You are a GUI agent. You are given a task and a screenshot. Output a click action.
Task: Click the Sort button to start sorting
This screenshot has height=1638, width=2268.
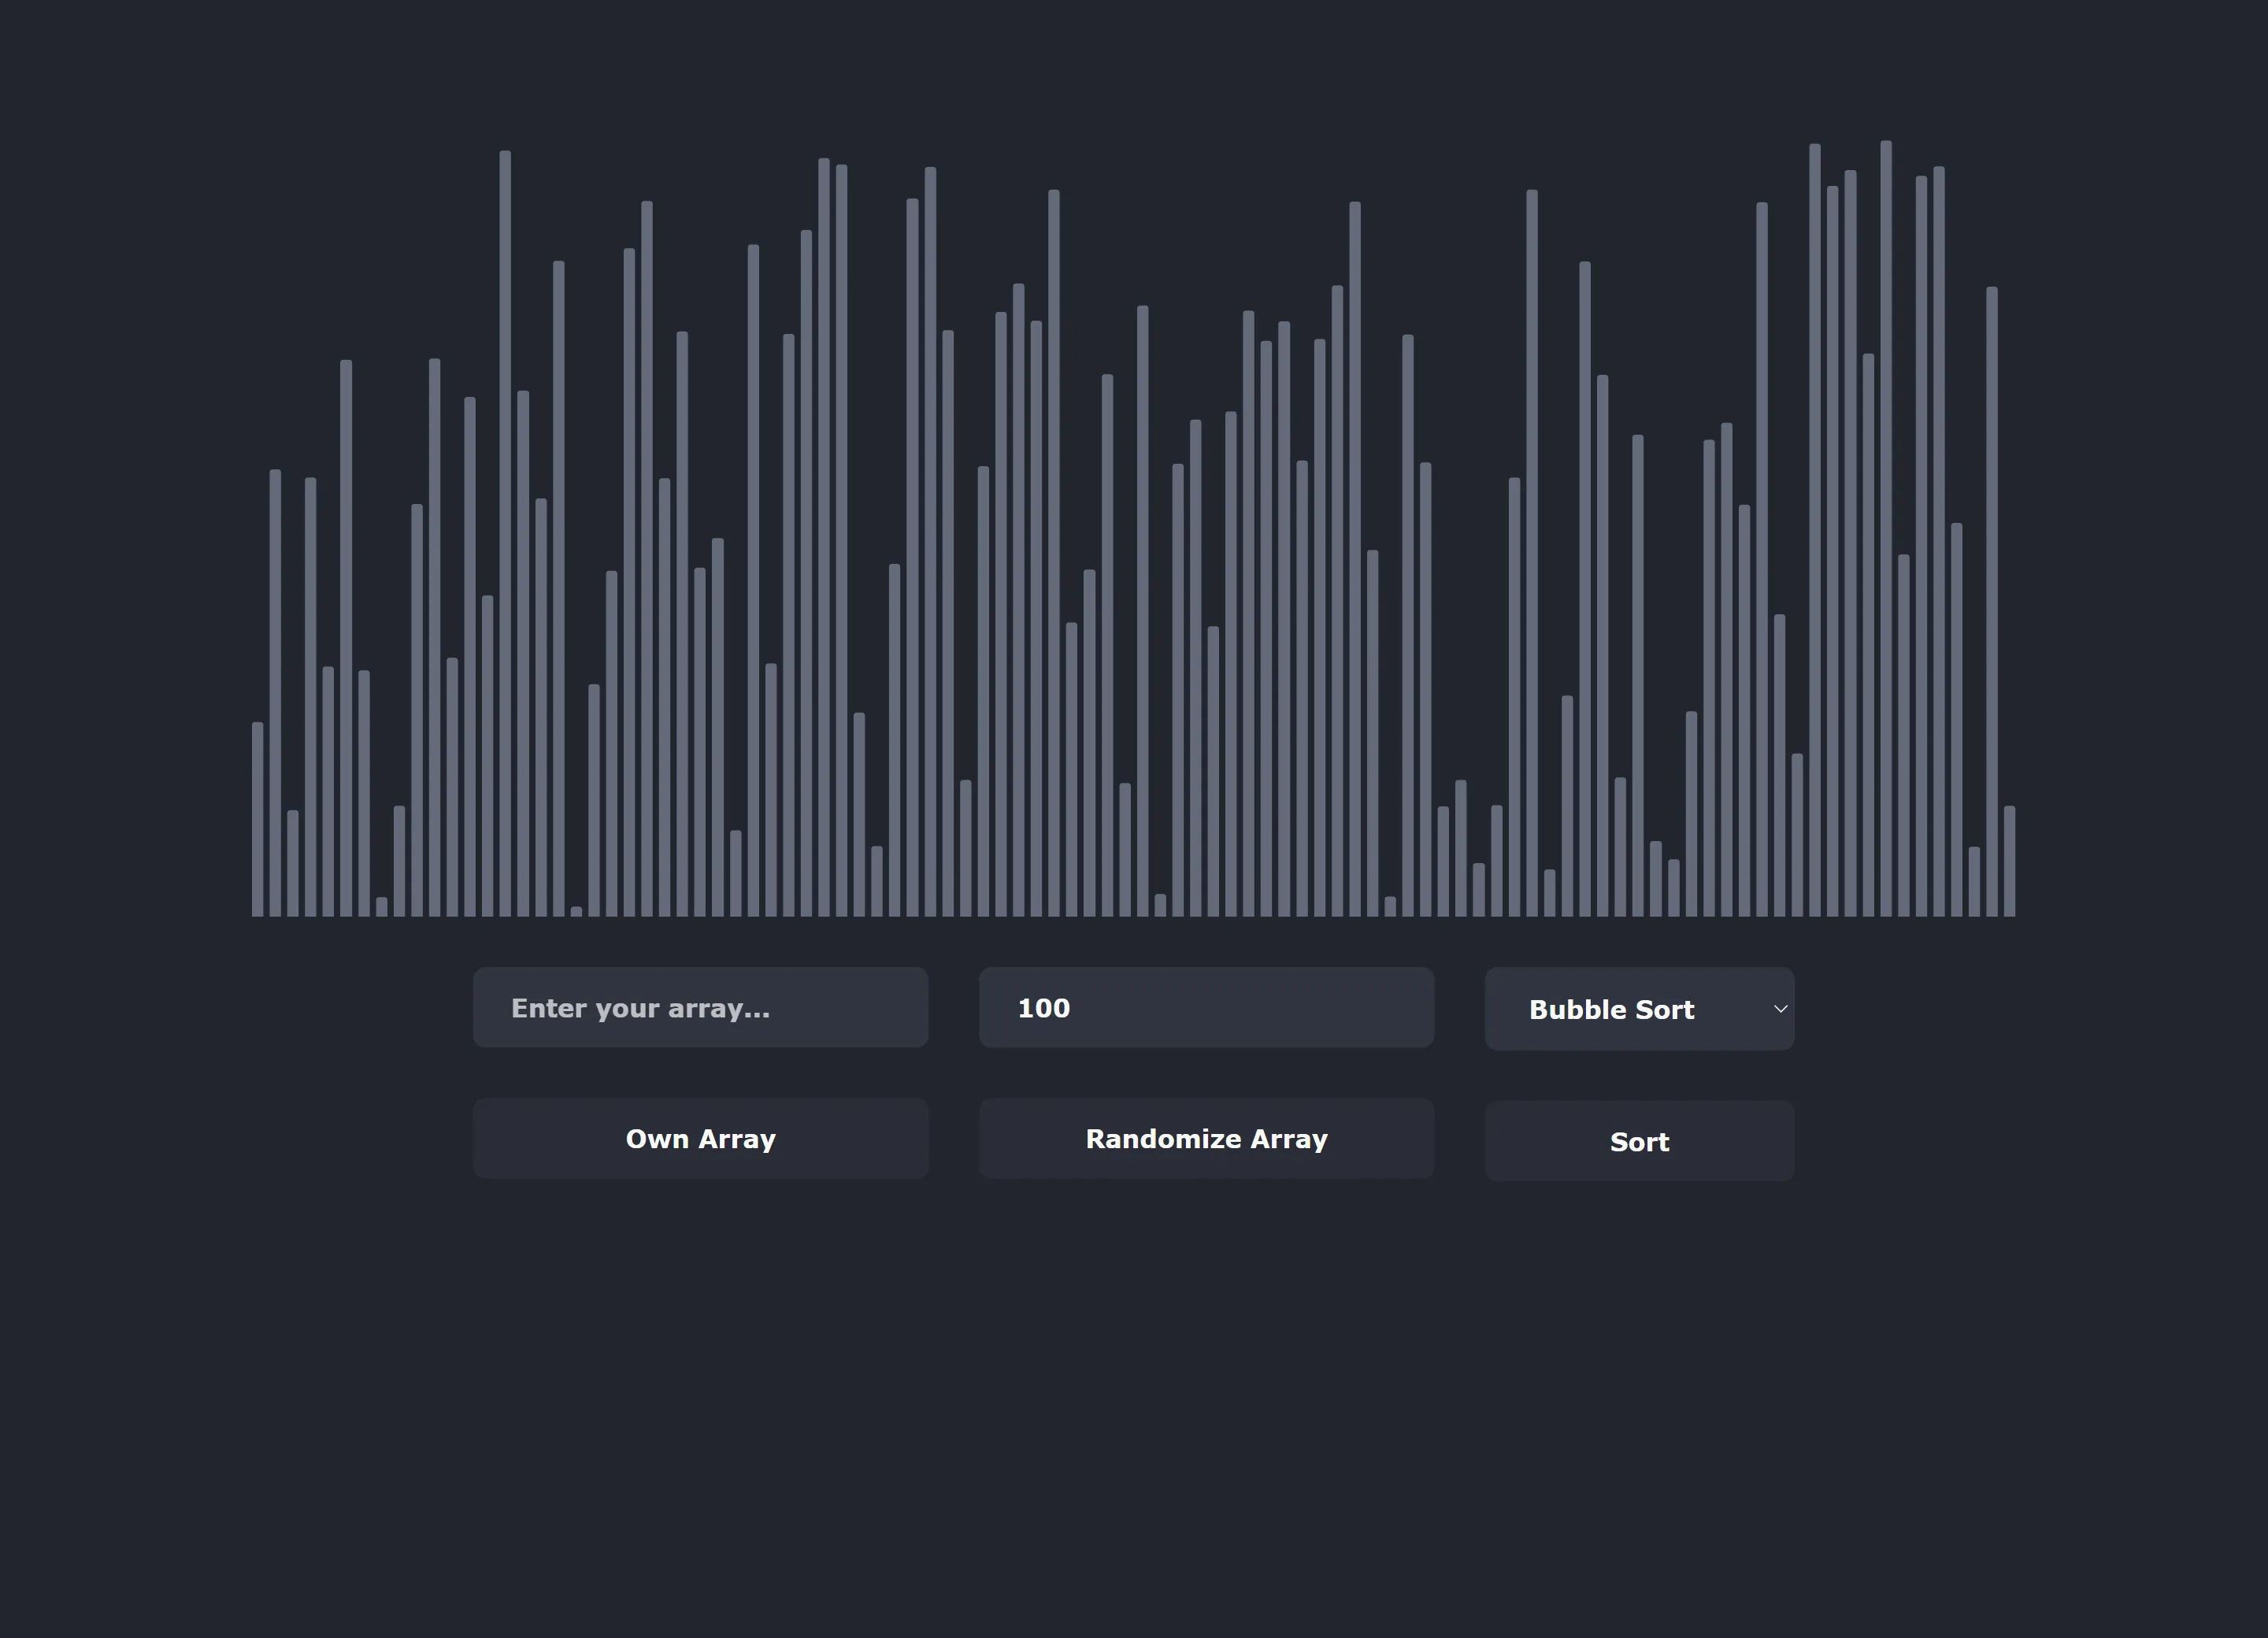1639,1140
